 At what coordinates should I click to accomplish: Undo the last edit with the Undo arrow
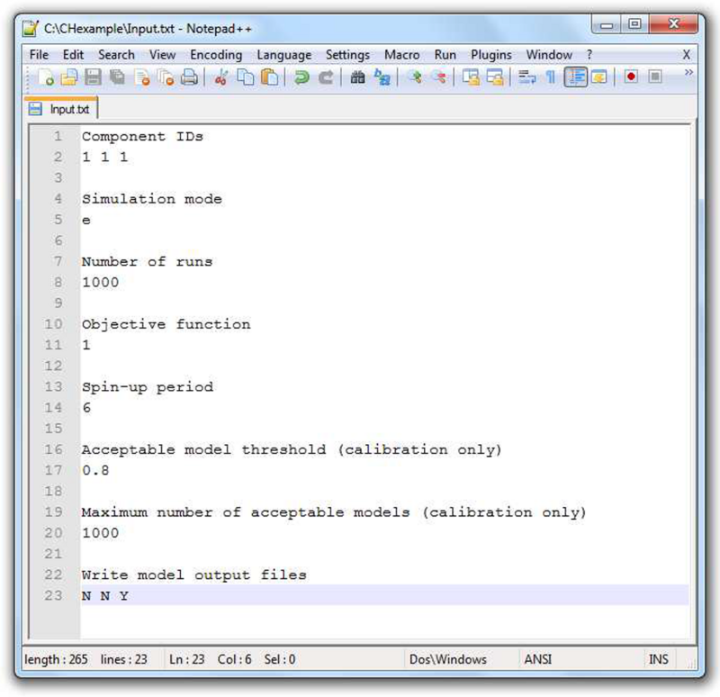[x=303, y=77]
